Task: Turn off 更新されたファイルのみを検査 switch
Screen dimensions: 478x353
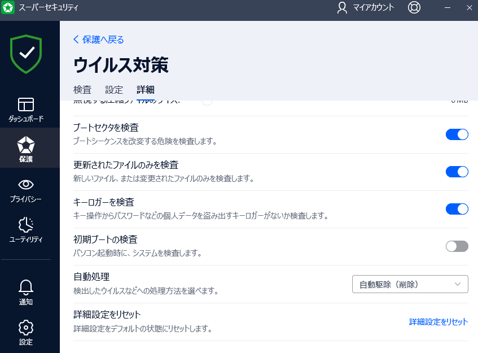Action: (x=457, y=172)
